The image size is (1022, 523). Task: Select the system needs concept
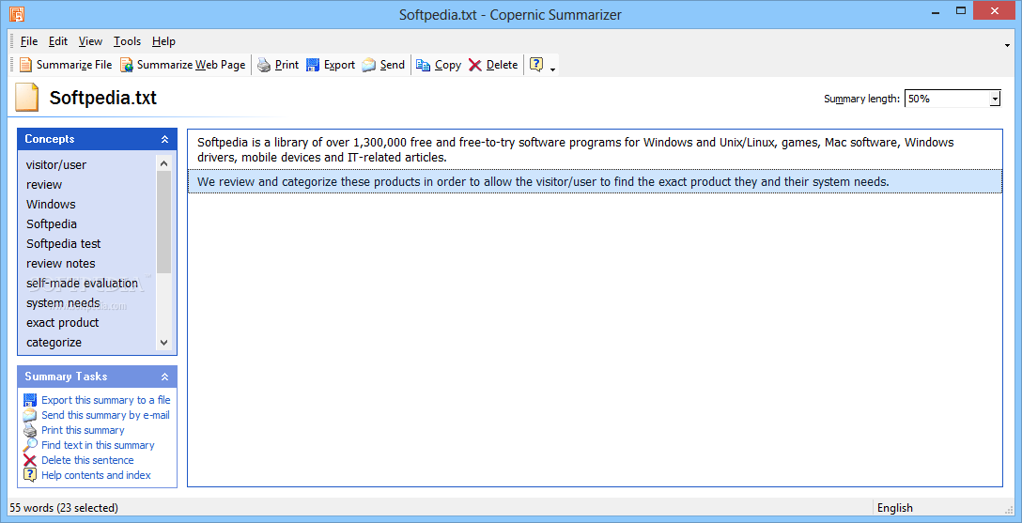click(63, 303)
